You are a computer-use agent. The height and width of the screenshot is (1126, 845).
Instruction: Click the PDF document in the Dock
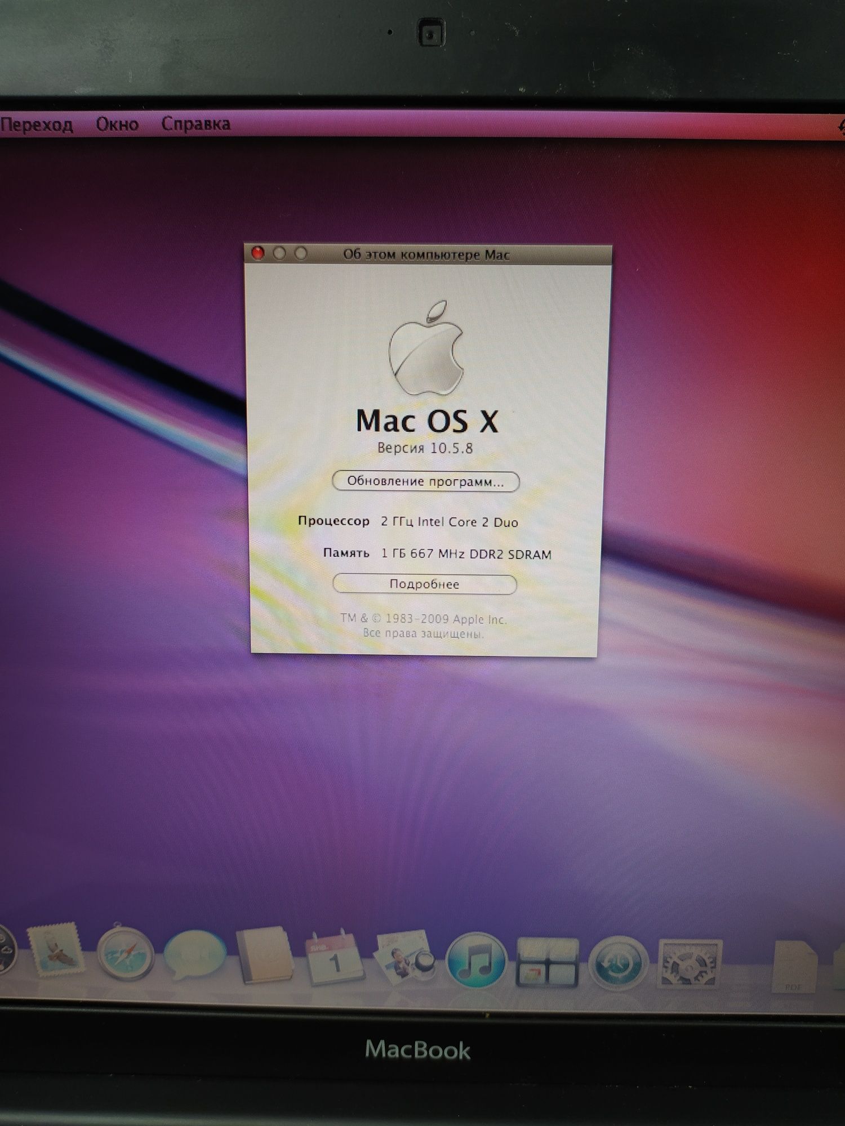[x=794, y=966]
